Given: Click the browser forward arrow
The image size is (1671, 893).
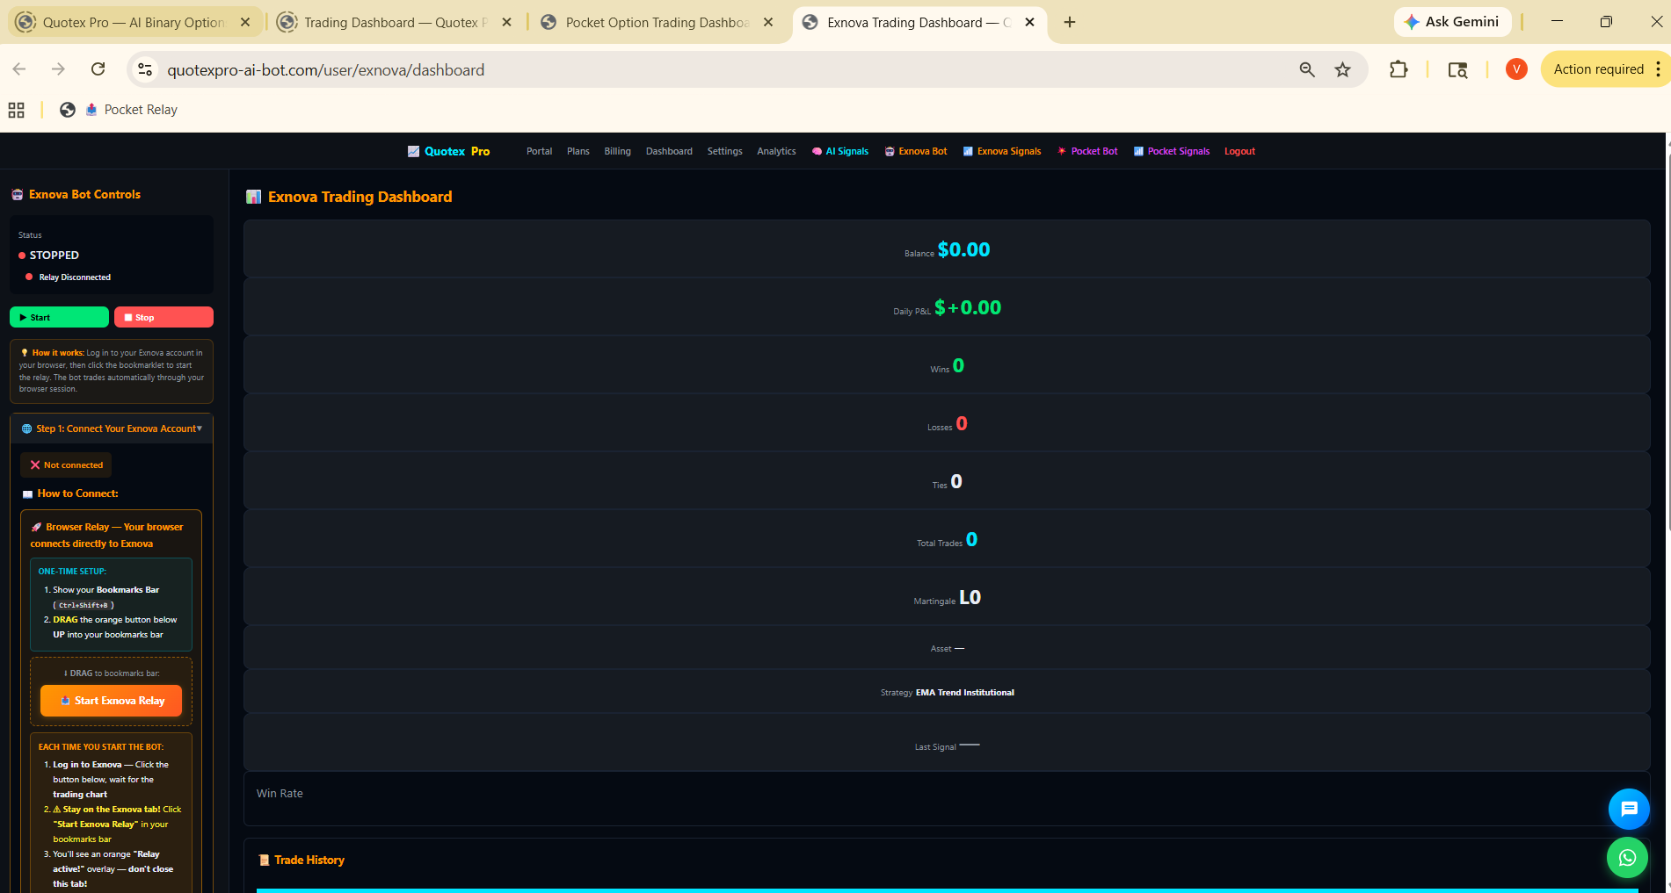Looking at the screenshot, I should pos(58,69).
